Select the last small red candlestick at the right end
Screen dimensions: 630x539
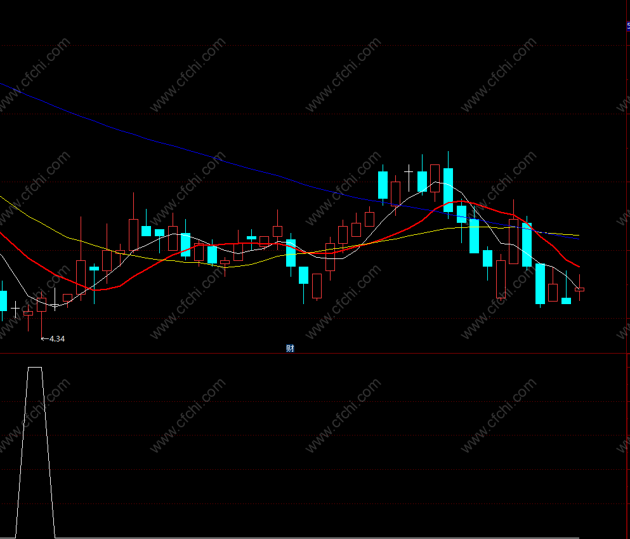click(579, 289)
